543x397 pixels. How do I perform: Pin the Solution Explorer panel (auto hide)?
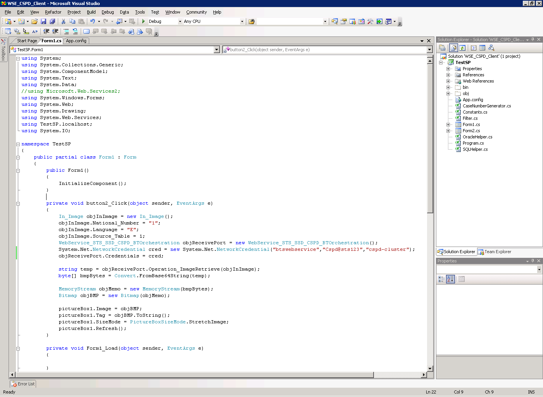533,40
